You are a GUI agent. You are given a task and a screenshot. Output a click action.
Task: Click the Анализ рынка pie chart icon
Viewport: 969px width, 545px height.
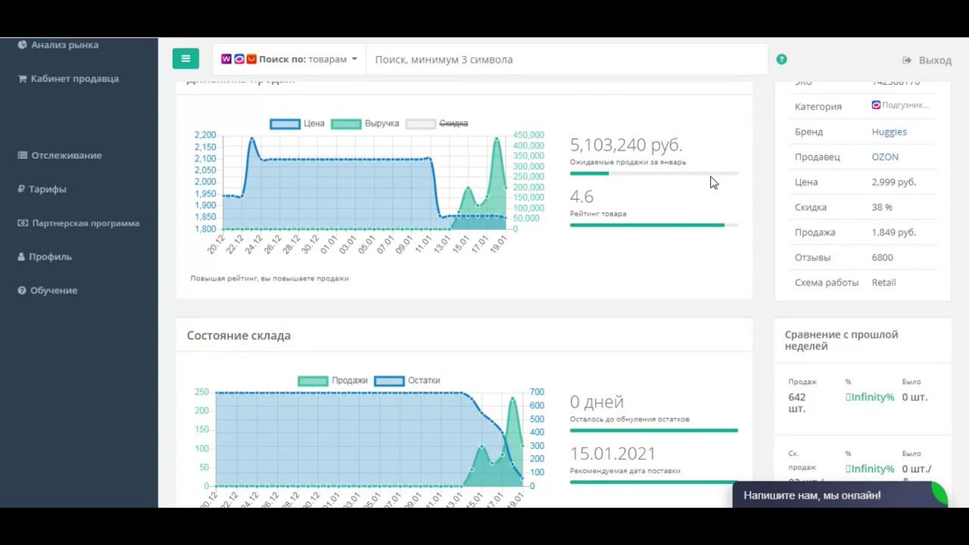point(23,45)
